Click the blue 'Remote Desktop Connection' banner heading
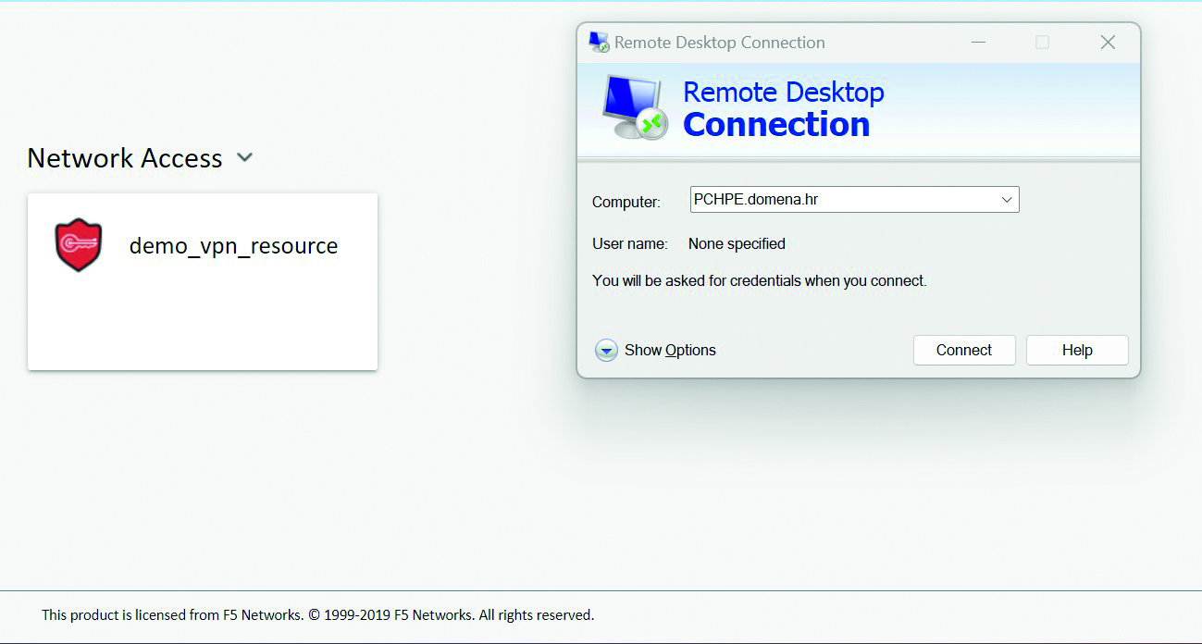Image resolution: width=1202 pixels, height=644 pixels. tap(783, 109)
